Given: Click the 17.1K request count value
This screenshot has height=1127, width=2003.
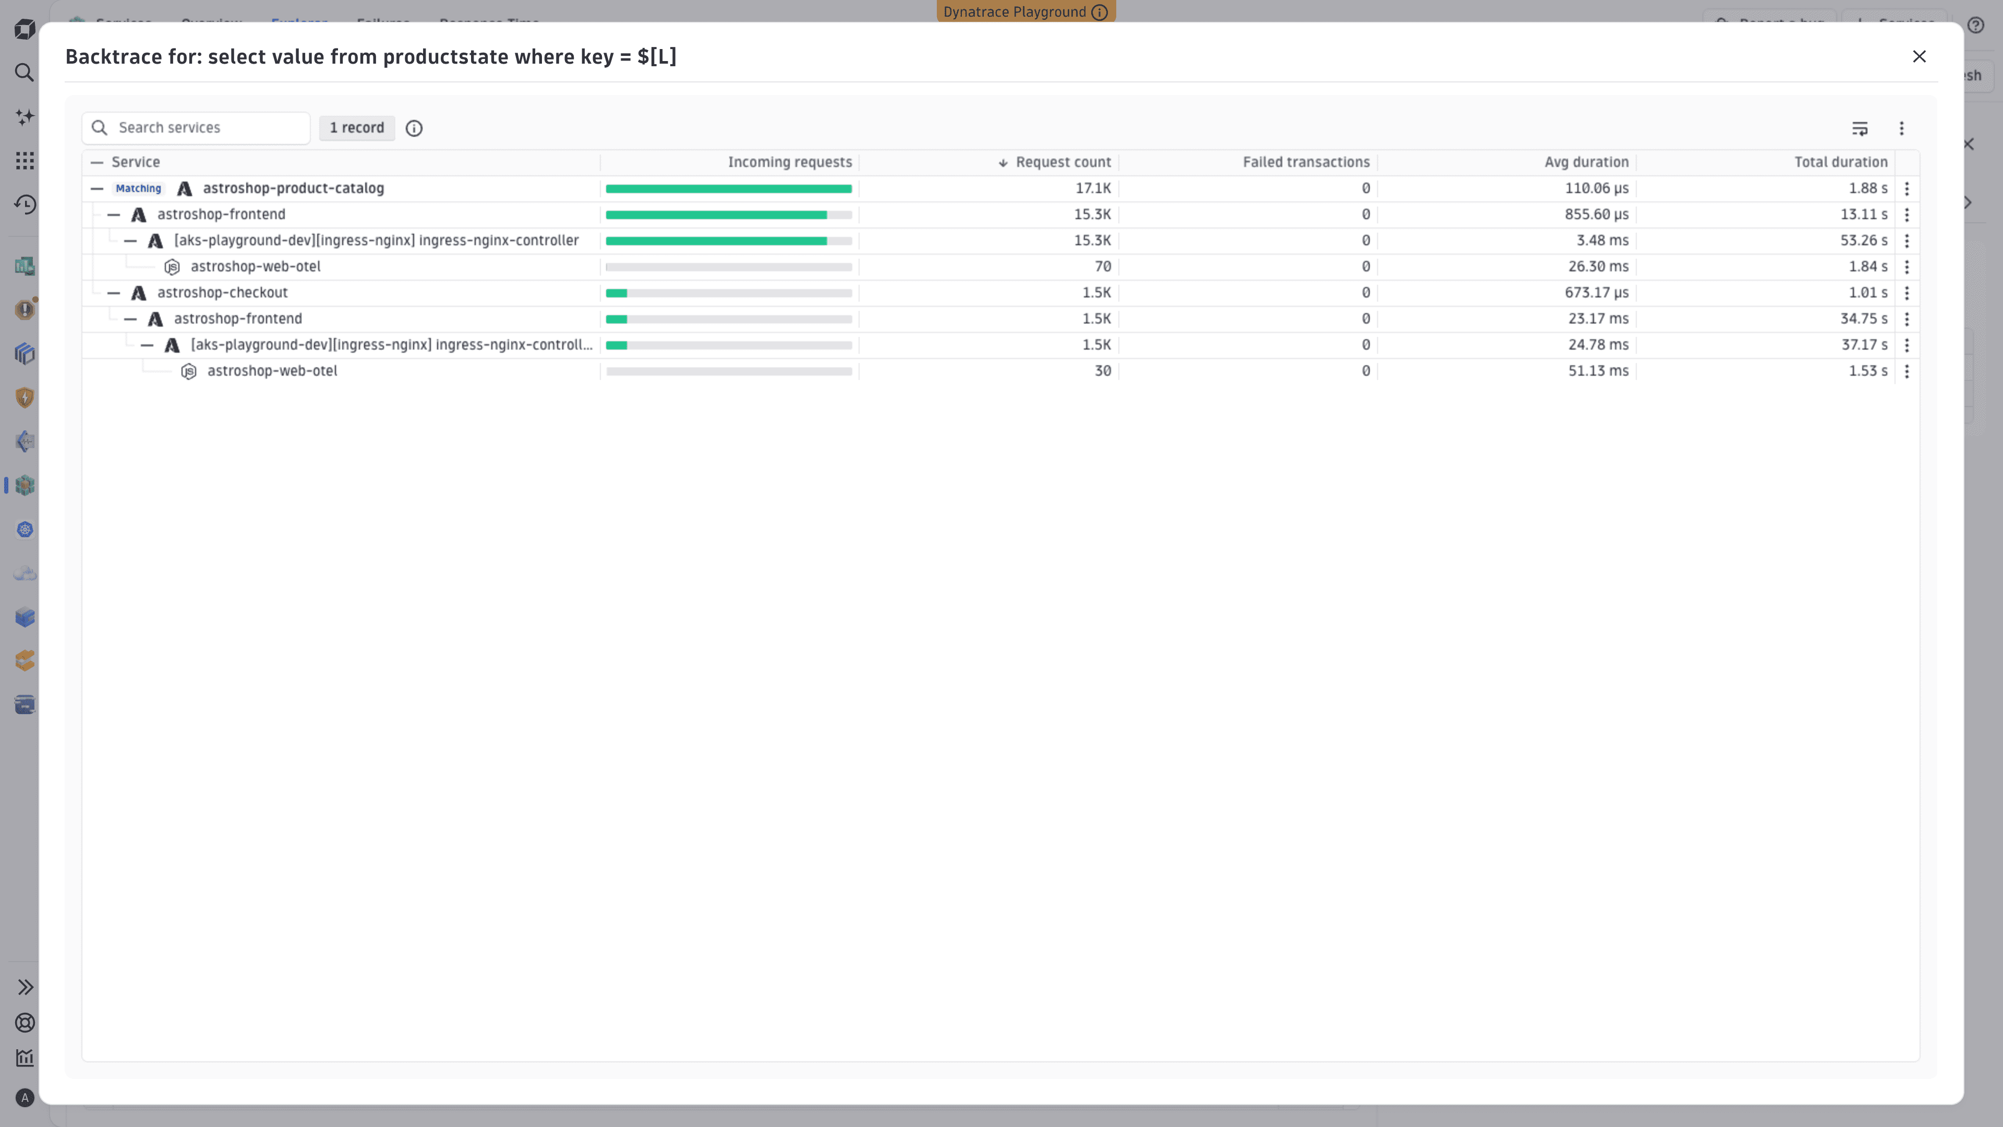Looking at the screenshot, I should pyautogui.click(x=1092, y=189).
